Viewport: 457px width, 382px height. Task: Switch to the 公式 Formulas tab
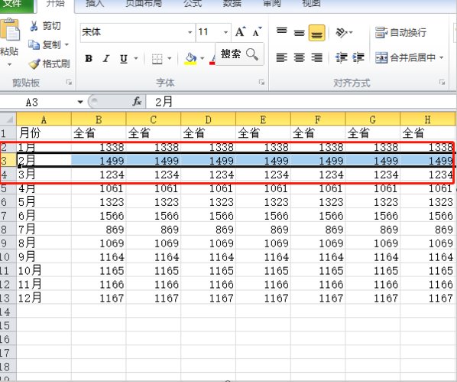click(x=193, y=4)
